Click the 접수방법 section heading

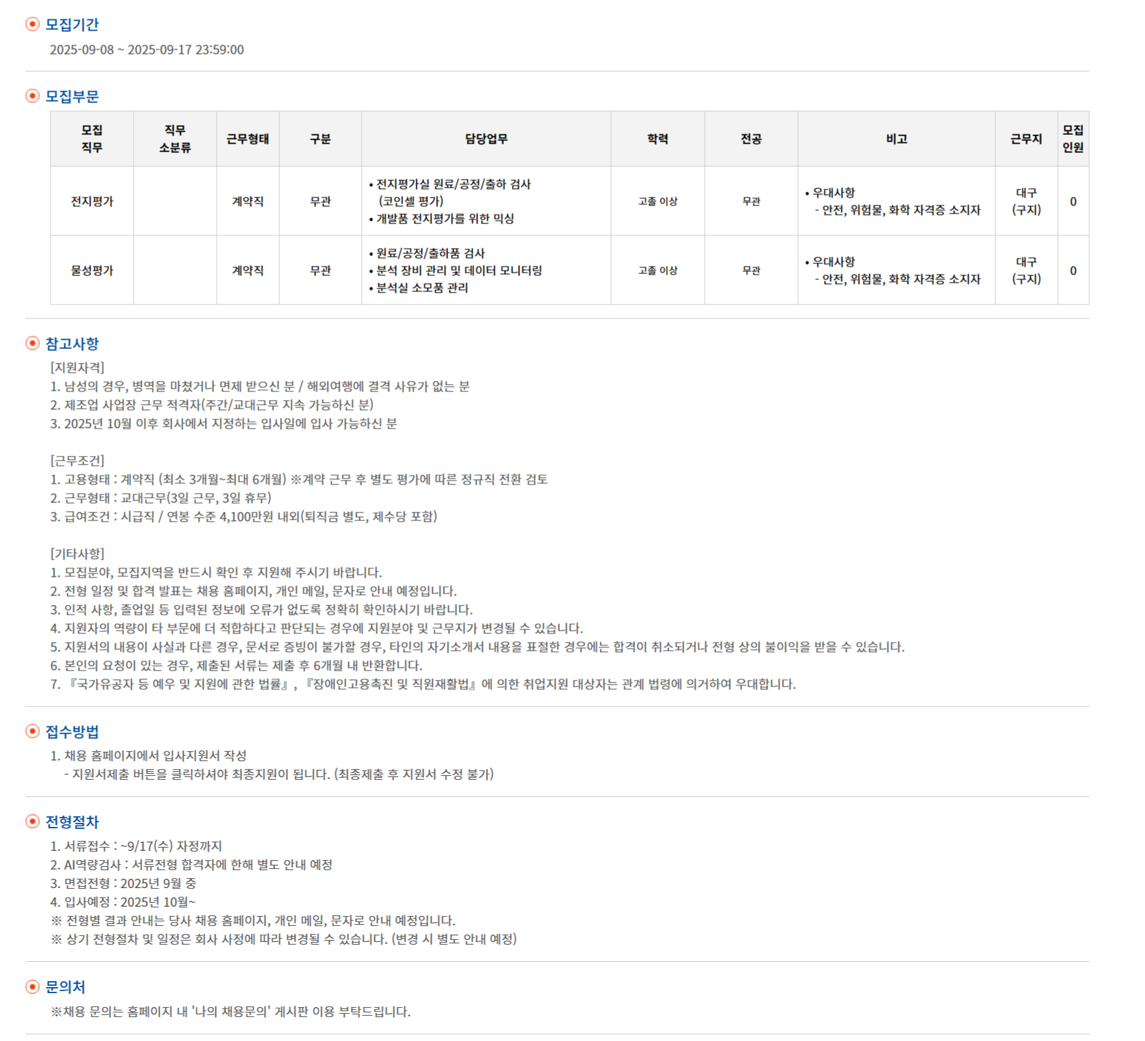click(72, 732)
